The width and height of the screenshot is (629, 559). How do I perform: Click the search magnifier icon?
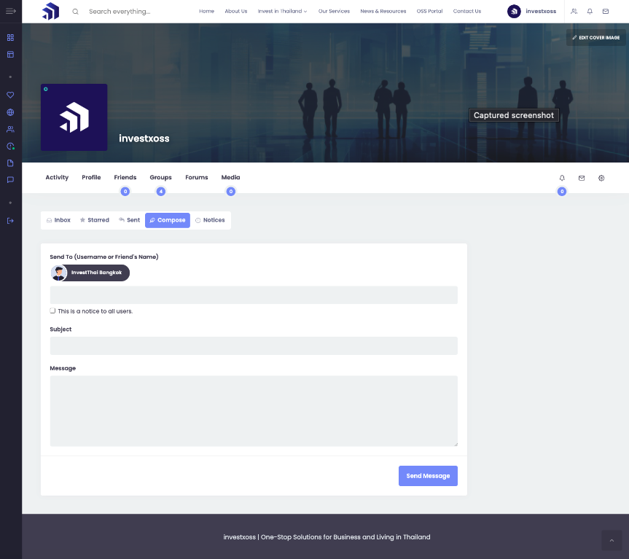(x=75, y=12)
